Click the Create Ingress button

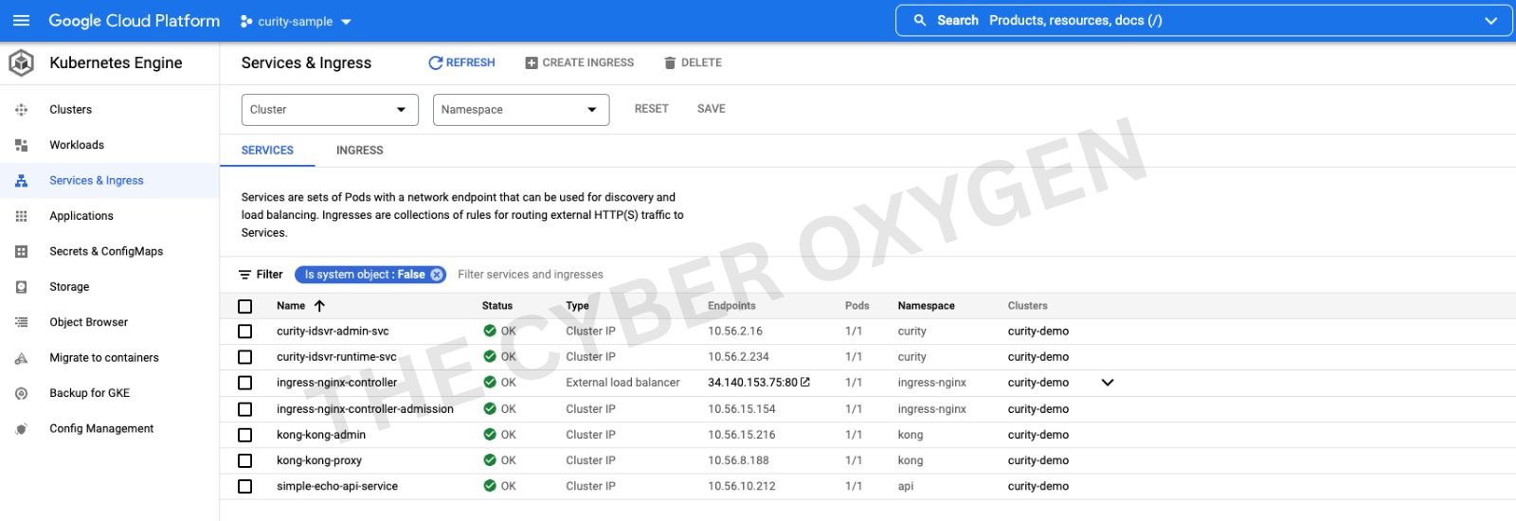pos(579,63)
